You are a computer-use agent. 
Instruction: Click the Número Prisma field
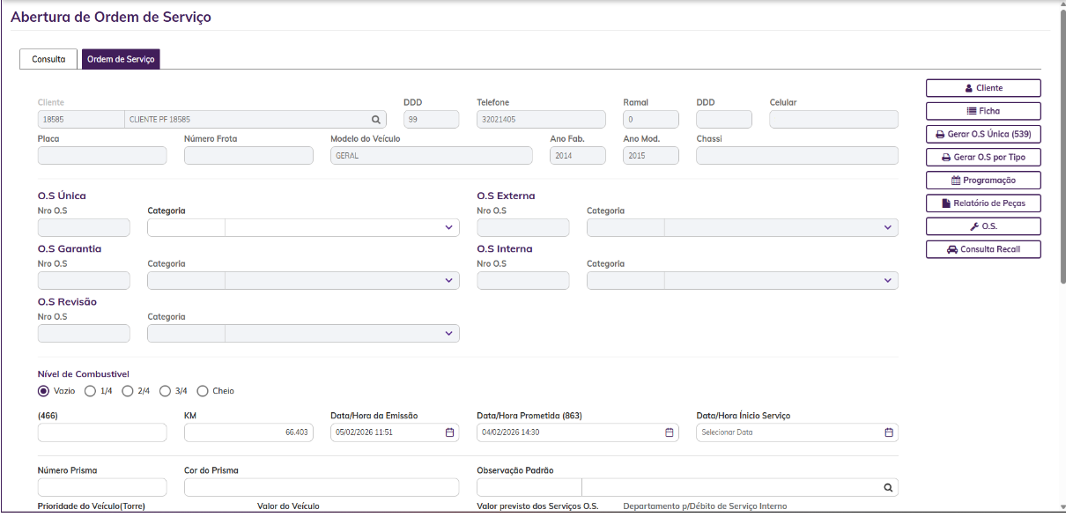(x=102, y=487)
